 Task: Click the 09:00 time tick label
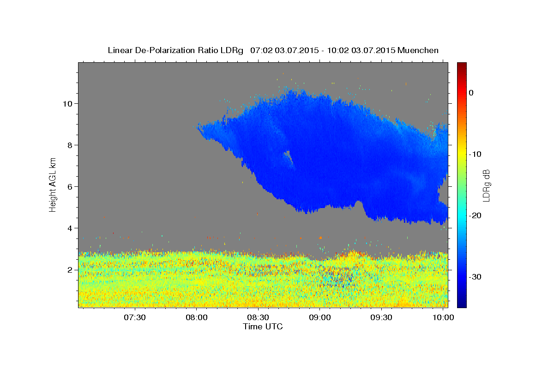click(x=320, y=318)
